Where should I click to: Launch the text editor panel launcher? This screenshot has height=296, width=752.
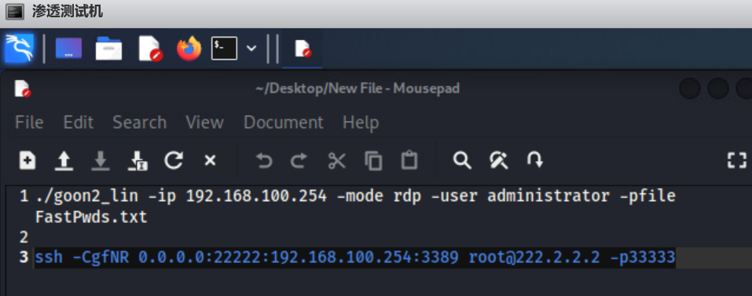(150, 49)
